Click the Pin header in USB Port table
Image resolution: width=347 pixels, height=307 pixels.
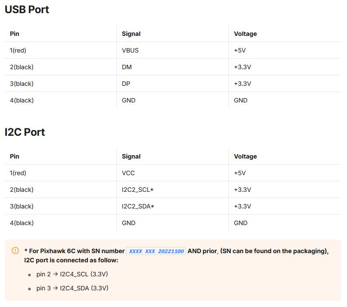(14, 34)
